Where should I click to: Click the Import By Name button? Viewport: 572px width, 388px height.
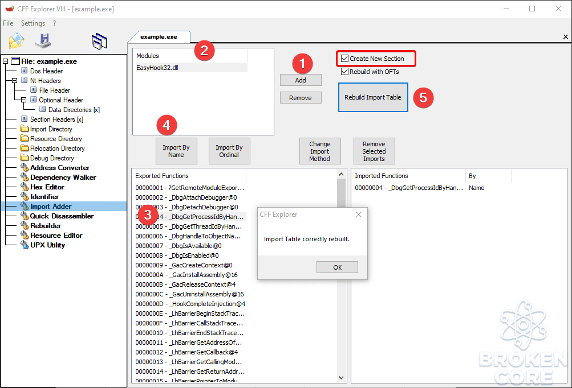pos(176,151)
